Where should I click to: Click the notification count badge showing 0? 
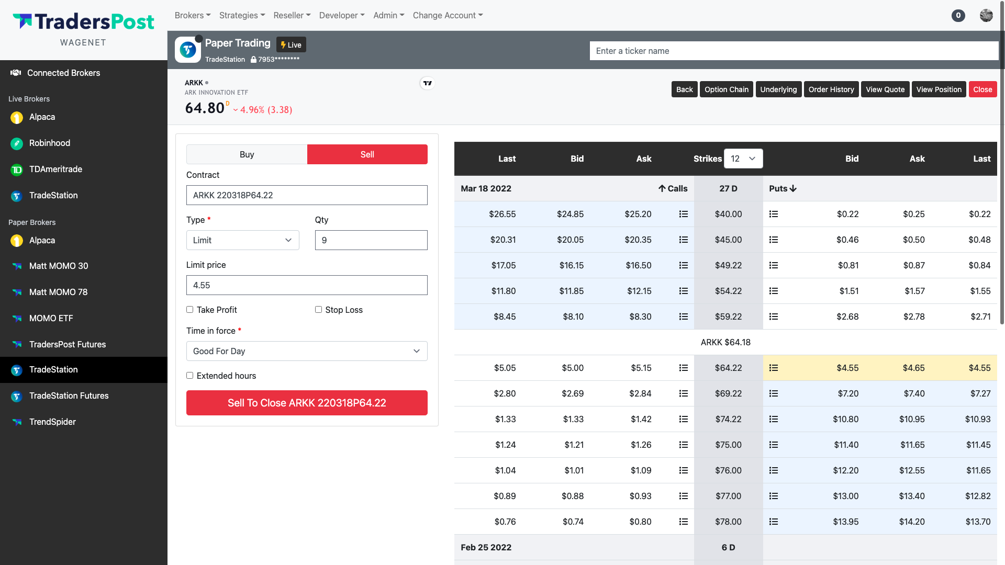click(x=958, y=15)
